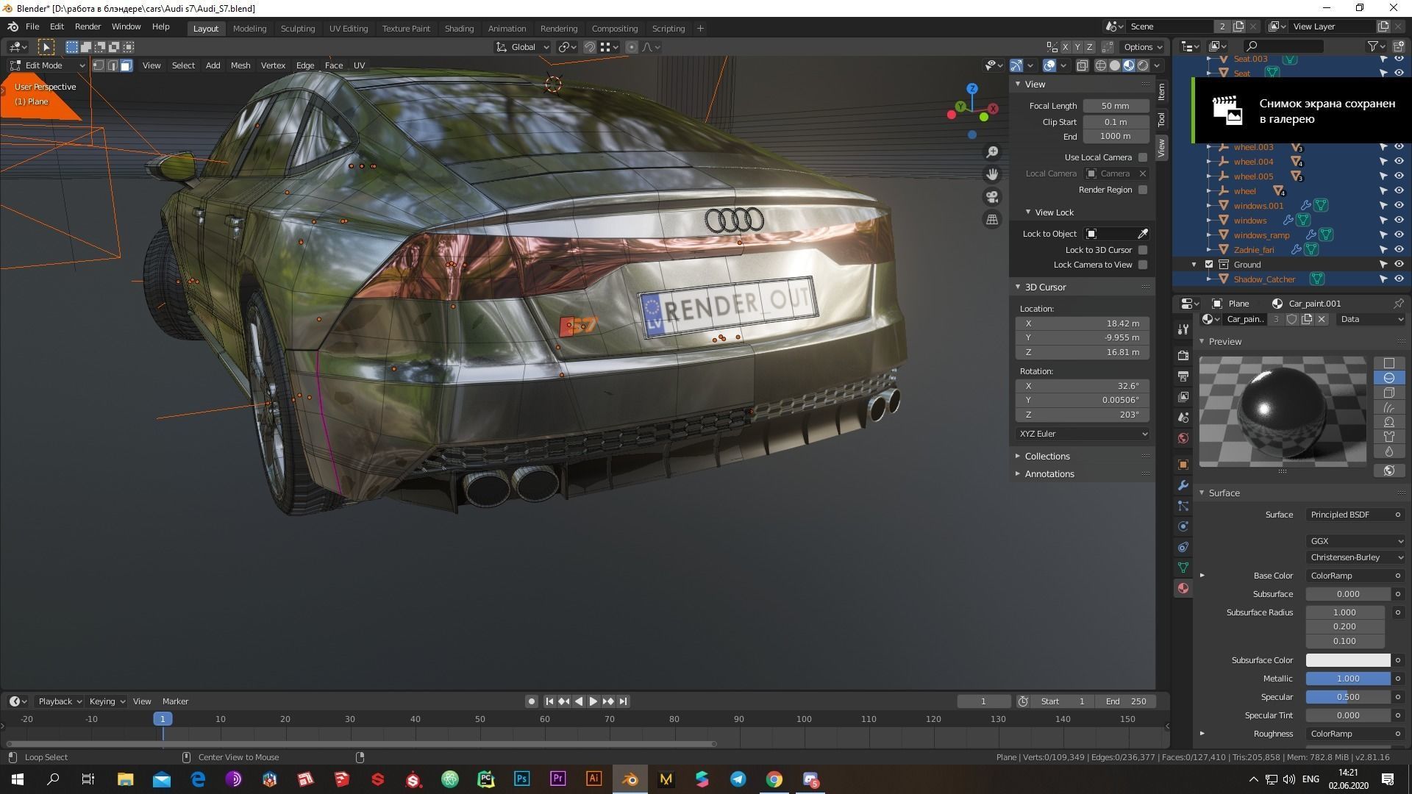Set material preview to Sphere shape
This screenshot has width=1412, height=794.
(x=1388, y=378)
